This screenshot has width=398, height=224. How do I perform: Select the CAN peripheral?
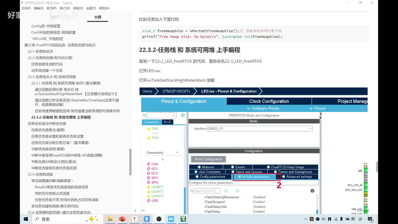coord(155,164)
